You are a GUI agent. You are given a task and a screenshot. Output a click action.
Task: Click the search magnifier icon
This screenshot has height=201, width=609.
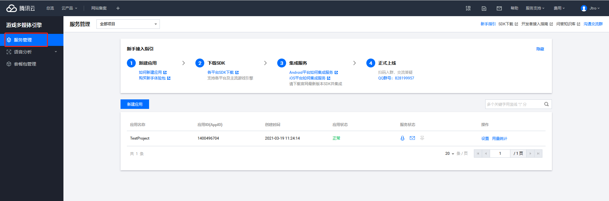(x=546, y=104)
